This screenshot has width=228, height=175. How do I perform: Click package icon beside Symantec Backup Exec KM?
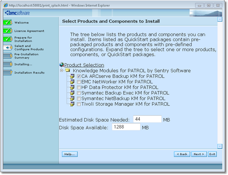[72, 93]
